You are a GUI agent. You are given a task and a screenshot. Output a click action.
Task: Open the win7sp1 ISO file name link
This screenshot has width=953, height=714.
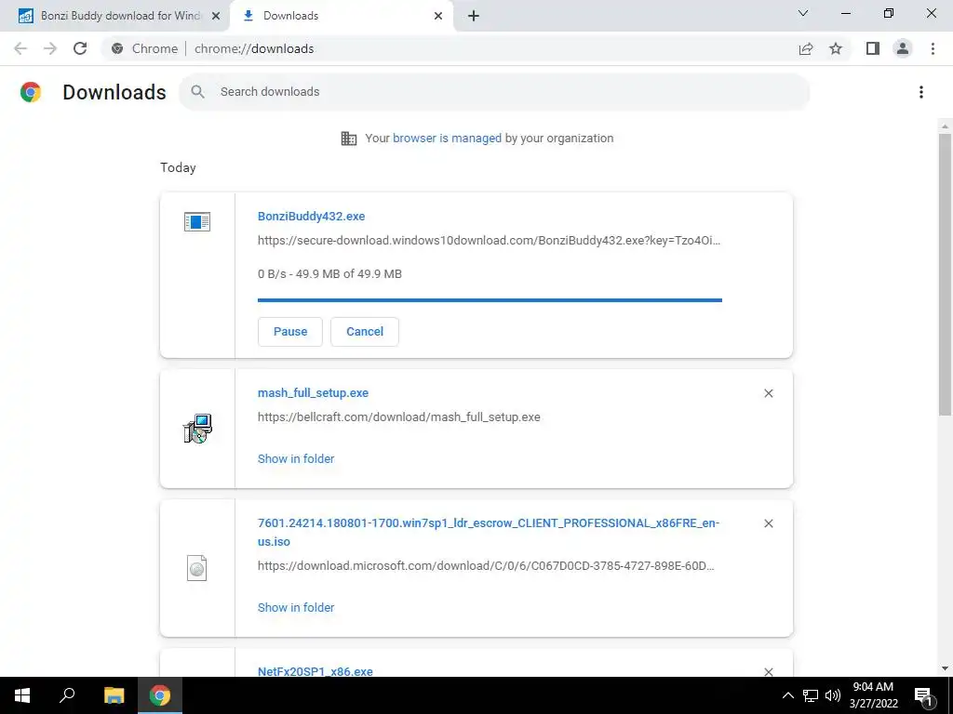(488, 533)
